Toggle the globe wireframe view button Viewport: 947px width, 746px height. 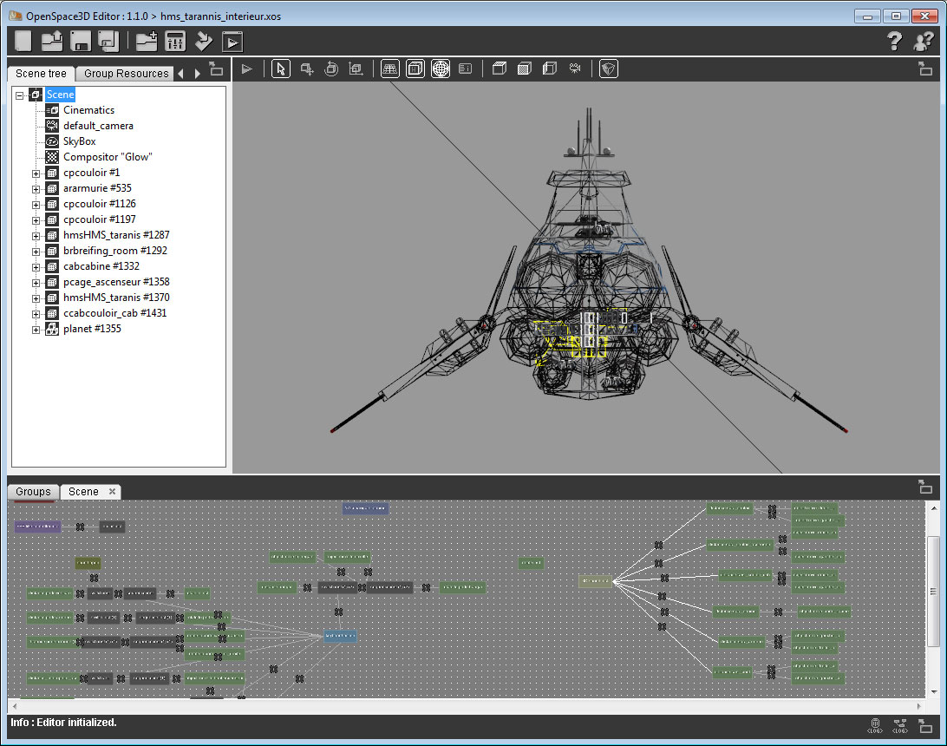tap(441, 69)
